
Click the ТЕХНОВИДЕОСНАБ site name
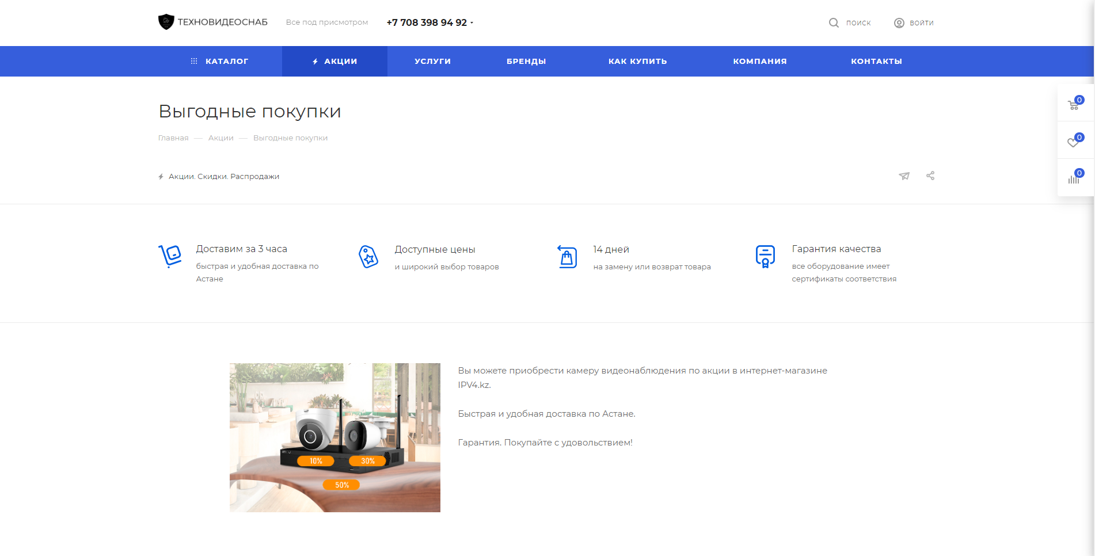coord(222,22)
